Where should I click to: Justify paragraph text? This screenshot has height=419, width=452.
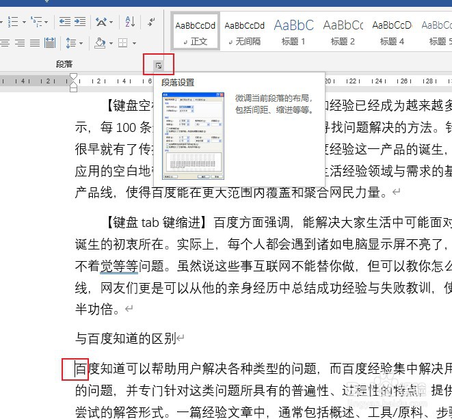tap(35, 43)
